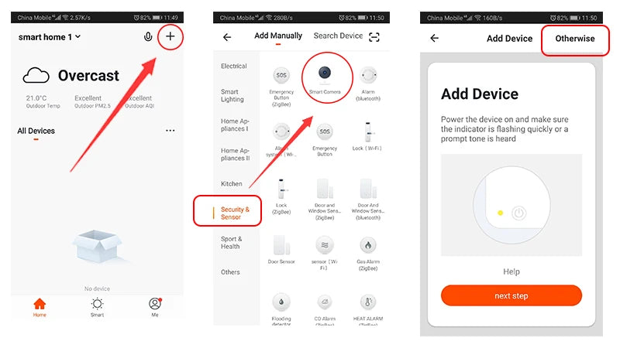Switch to the Search Device tab

[x=338, y=36]
